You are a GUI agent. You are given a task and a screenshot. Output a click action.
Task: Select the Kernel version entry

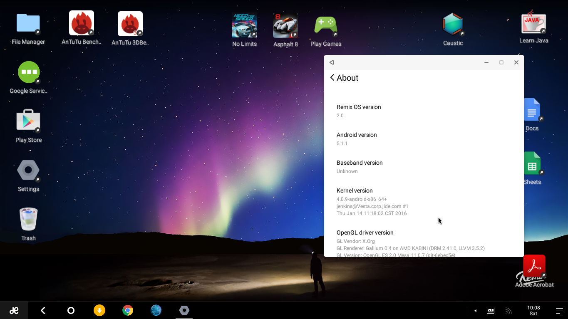click(x=424, y=202)
